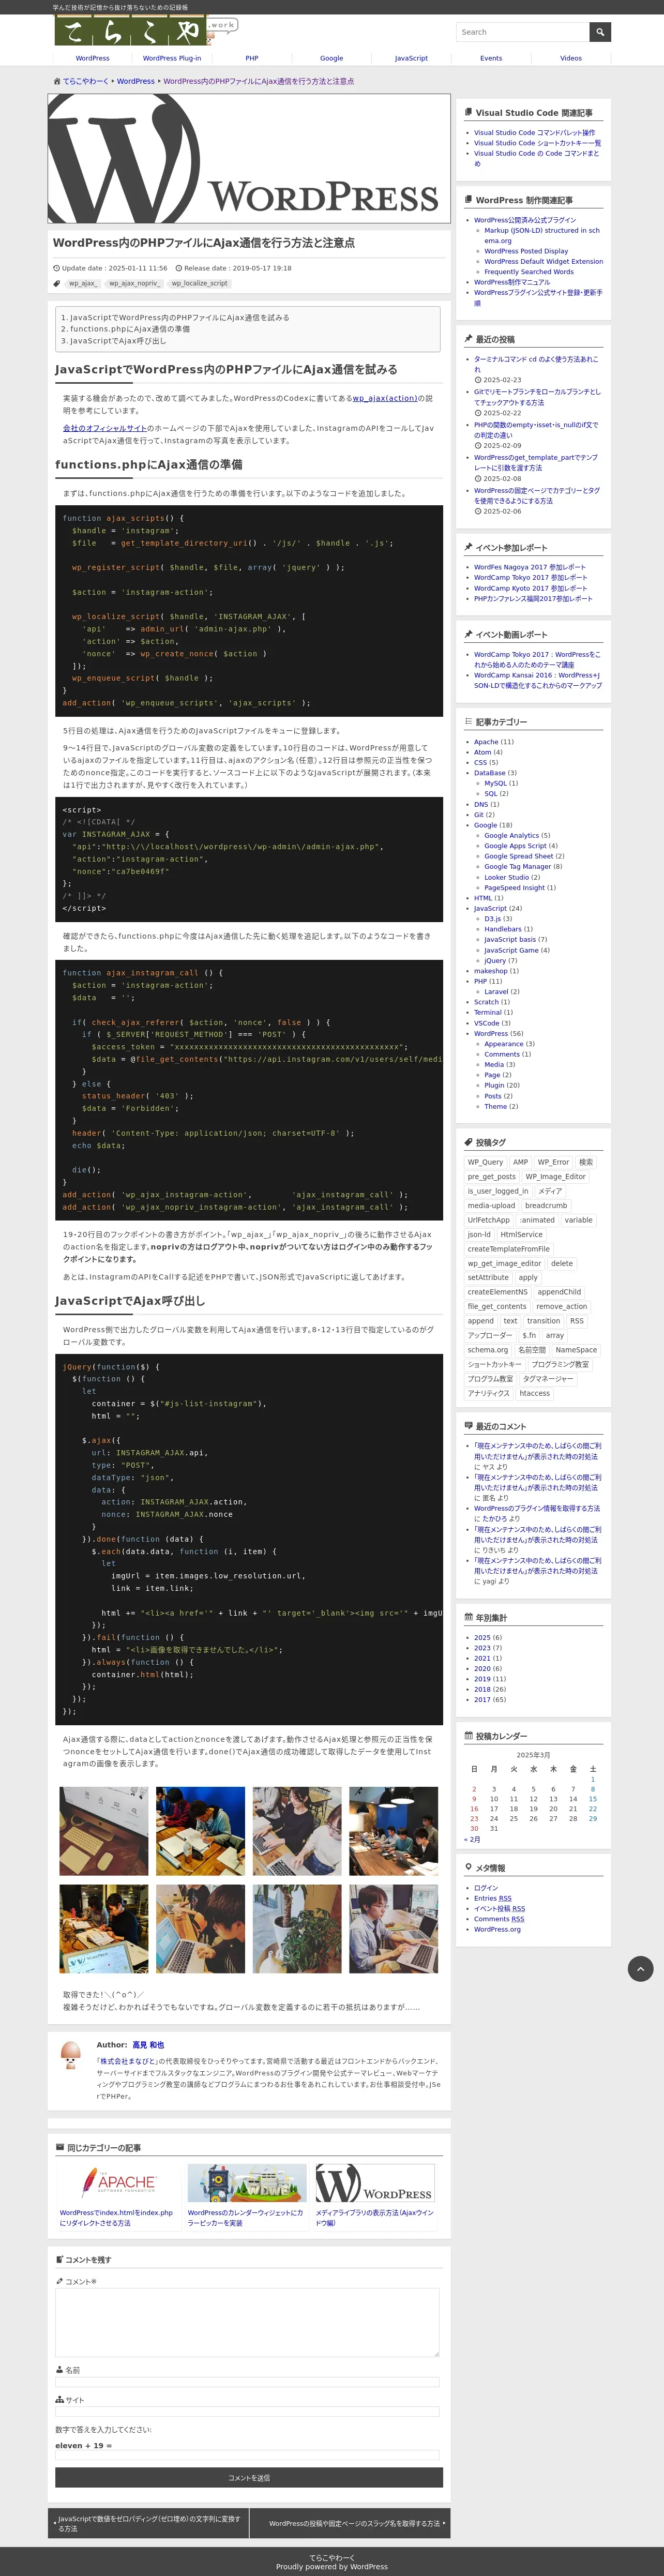Screen dimensions: 664x2576
Task: Open the WordPress Plug-in menu item
Action: tap(172, 58)
